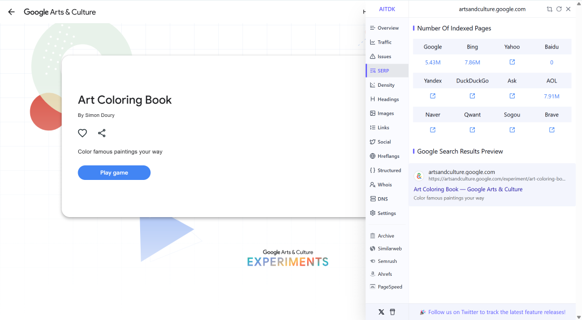Favorite Art Coloring Book with heart icon
The height and width of the screenshot is (320, 582).
(82, 133)
